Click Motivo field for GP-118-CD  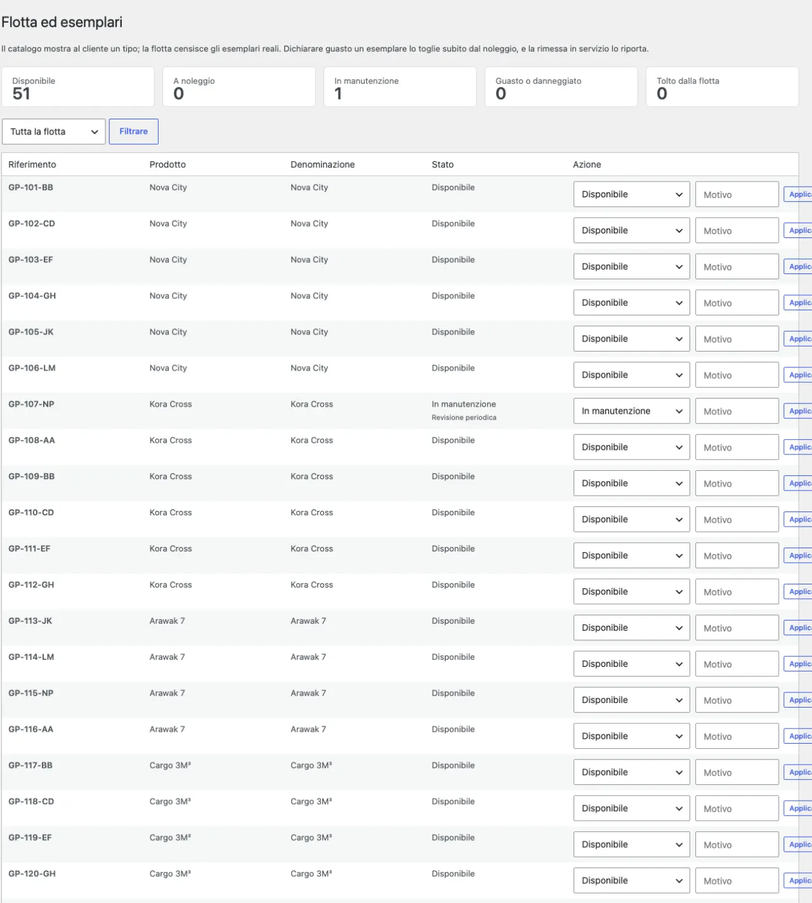tap(737, 808)
